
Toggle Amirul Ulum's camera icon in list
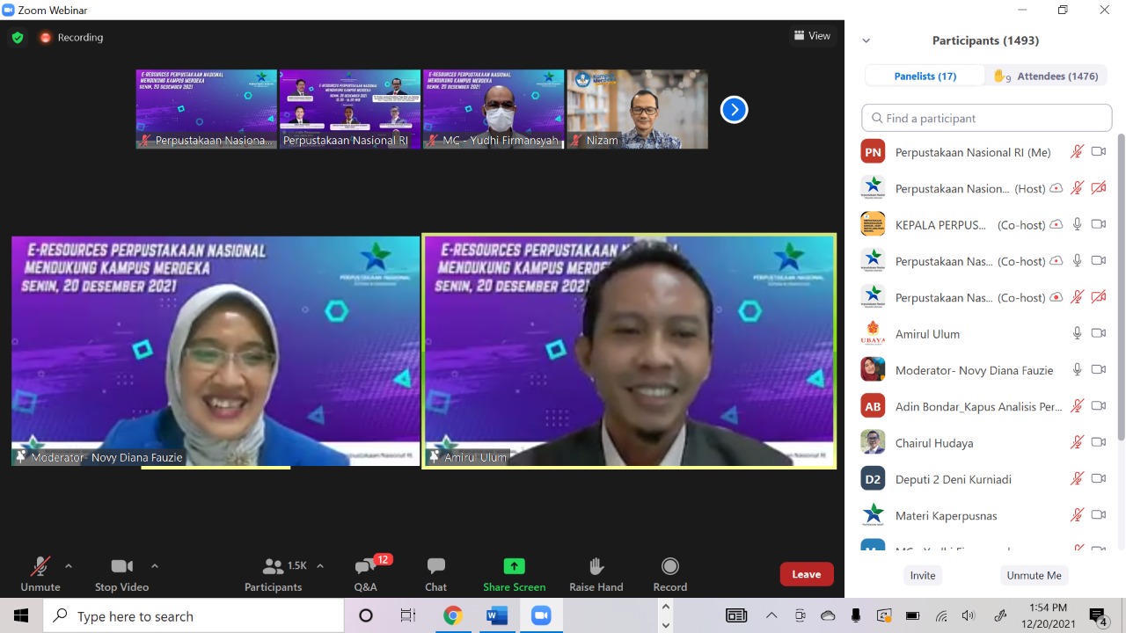coord(1098,333)
